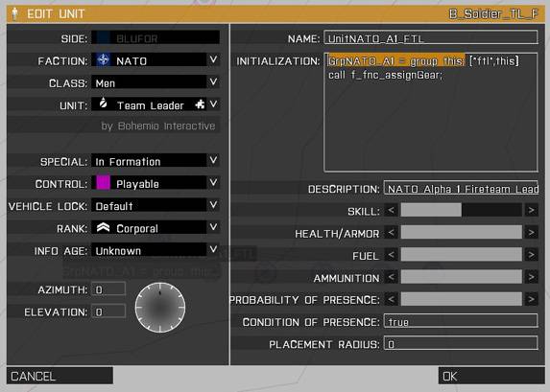Open the Class dropdown arrow
Viewport: 550px width, 392px height.
point(213,82)
